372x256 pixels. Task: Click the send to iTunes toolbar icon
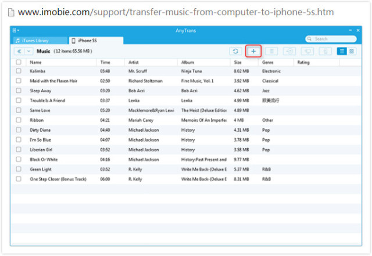click(289, 51)
